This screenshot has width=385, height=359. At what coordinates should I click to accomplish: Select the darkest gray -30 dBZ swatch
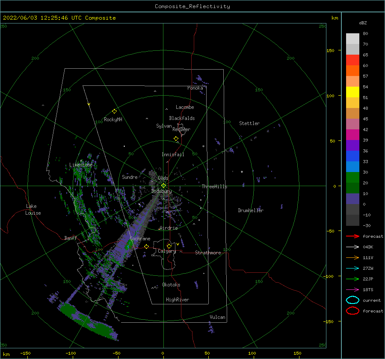coord(352,220)
